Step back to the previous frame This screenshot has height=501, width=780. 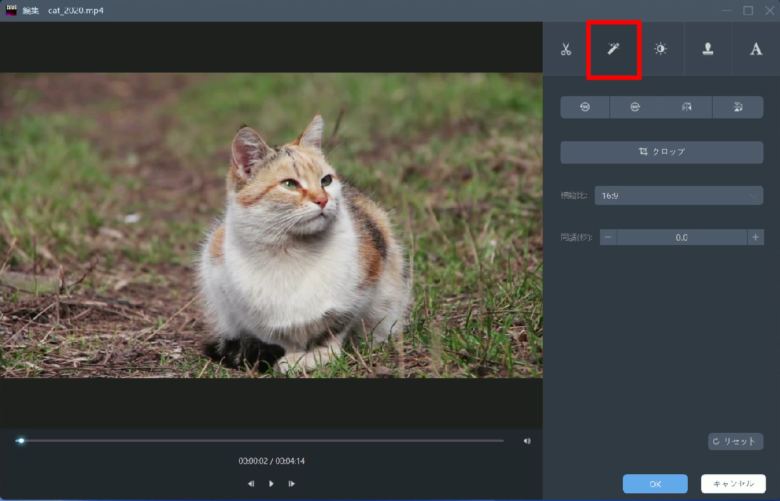click(251, 484)
